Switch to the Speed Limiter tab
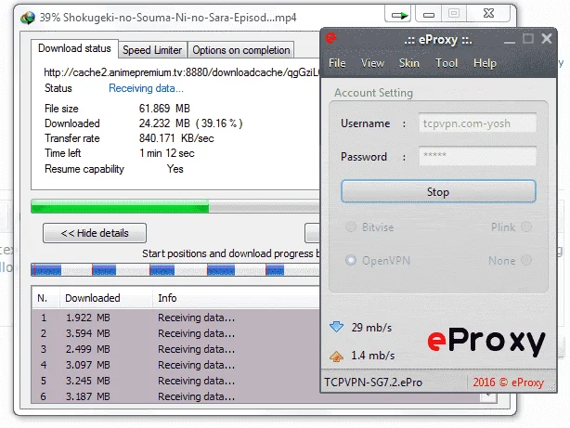This screenshot has height=428, width=570. point(152,50)
